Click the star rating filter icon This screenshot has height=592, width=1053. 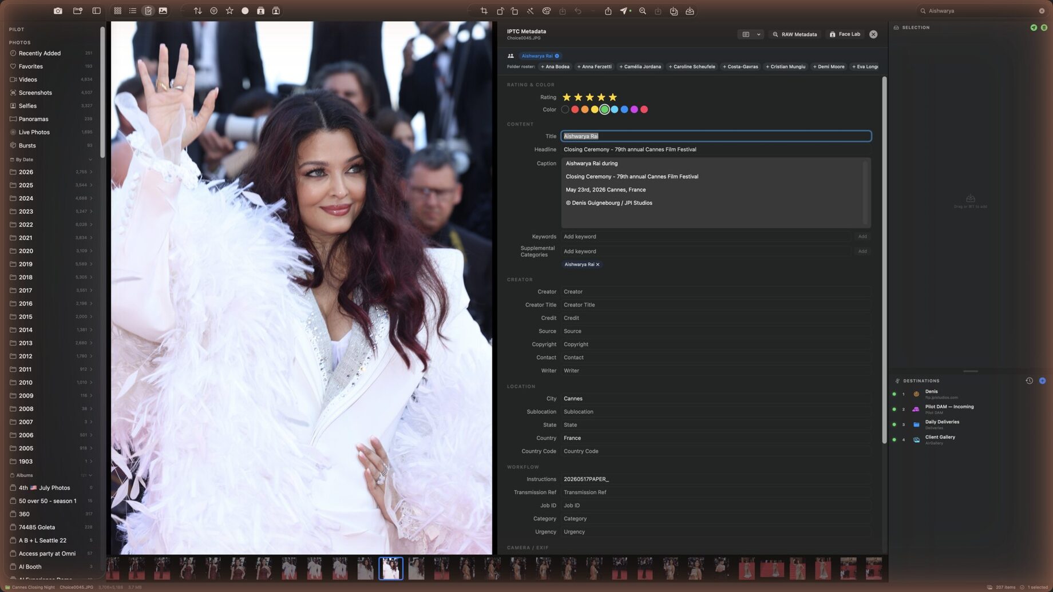pyautogui.click(x=229, y=11)
